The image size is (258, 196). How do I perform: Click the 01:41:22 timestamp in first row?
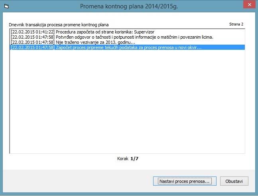point(33,31)
